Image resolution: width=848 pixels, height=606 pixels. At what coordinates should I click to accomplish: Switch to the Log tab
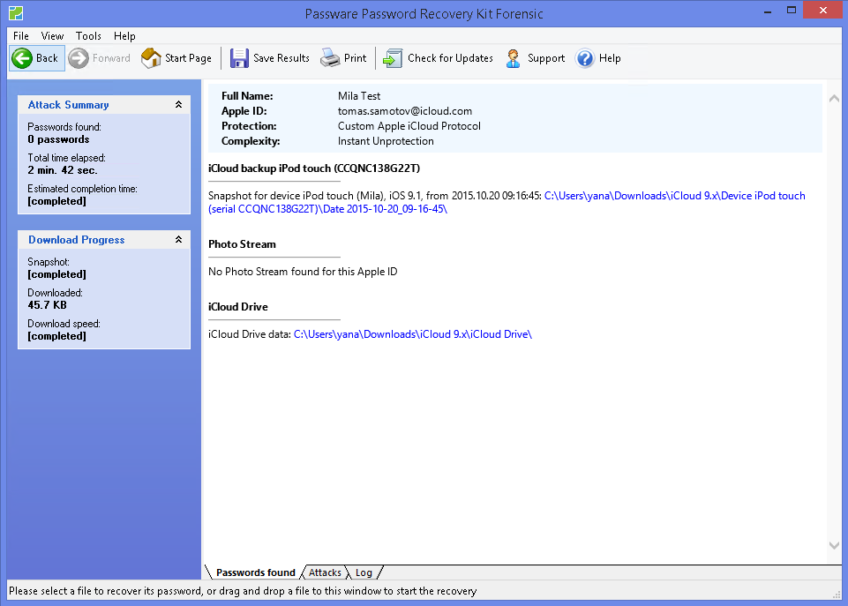(x=364, y=572)
